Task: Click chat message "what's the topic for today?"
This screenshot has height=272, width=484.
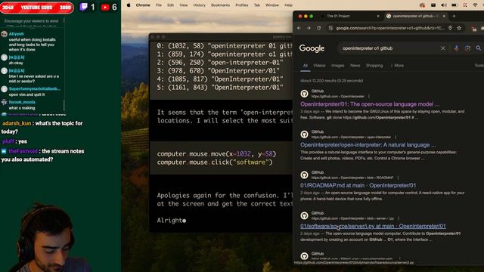Action: tap(42, 128)
